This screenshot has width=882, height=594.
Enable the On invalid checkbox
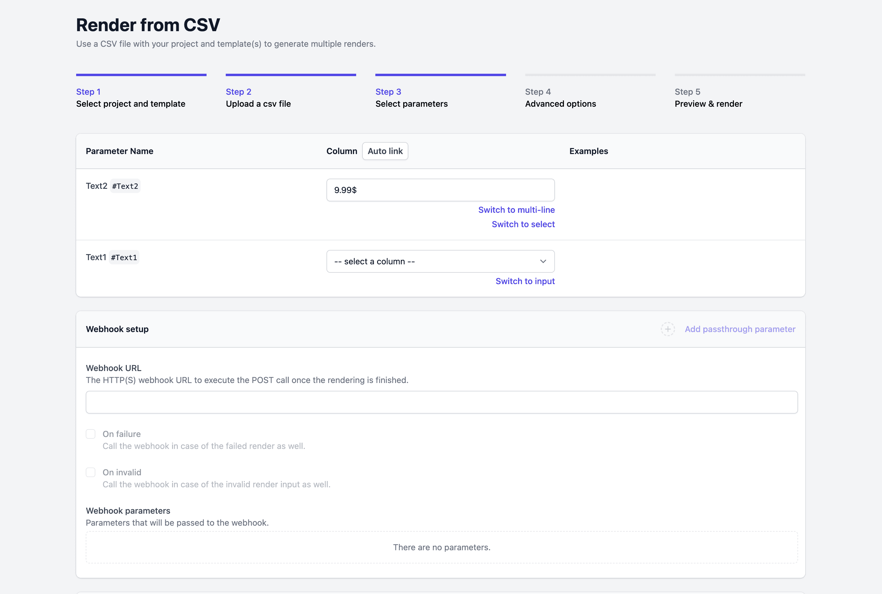(x=91, y=472)
